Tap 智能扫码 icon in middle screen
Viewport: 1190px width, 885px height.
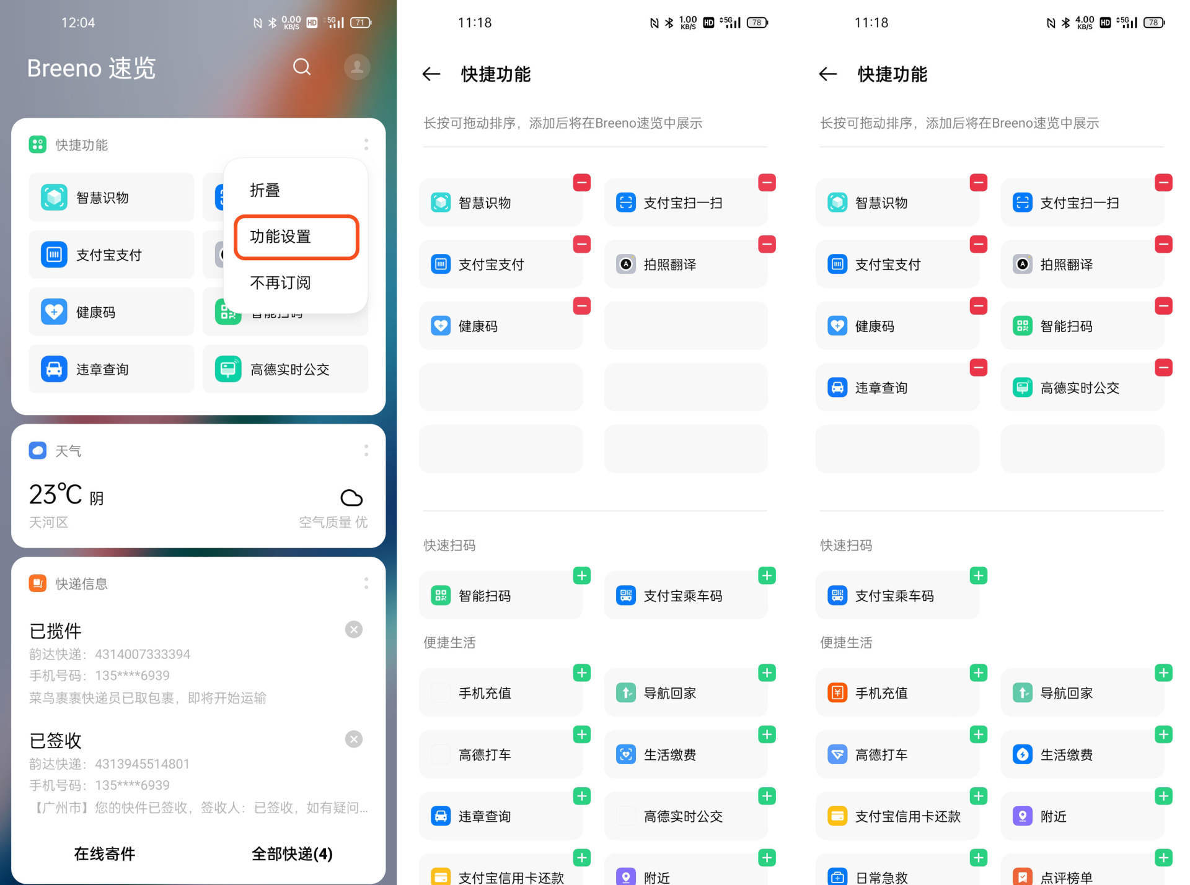coord(441,596)
